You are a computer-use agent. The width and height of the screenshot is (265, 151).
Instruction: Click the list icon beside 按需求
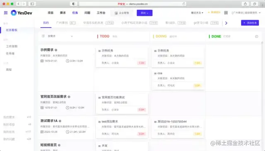click(43, 36)
